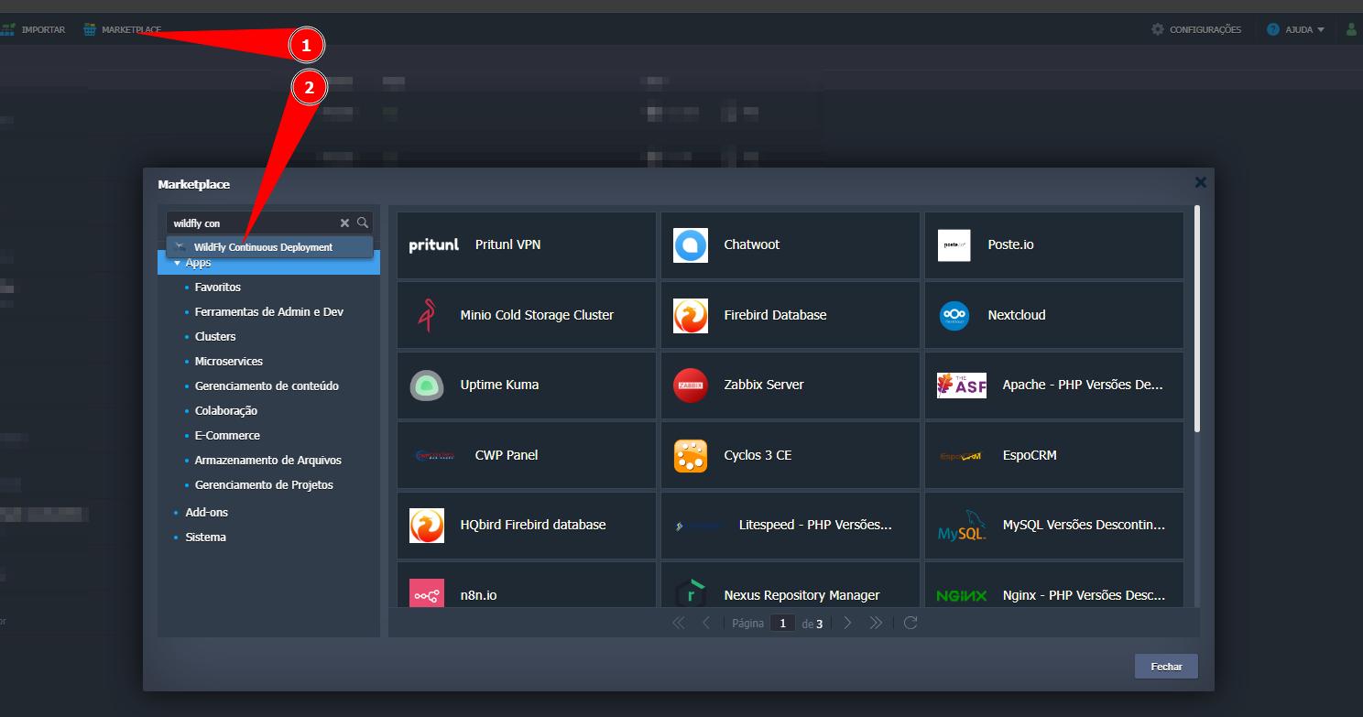
Task: Go to next page arrow
Action: coord(847,623)
